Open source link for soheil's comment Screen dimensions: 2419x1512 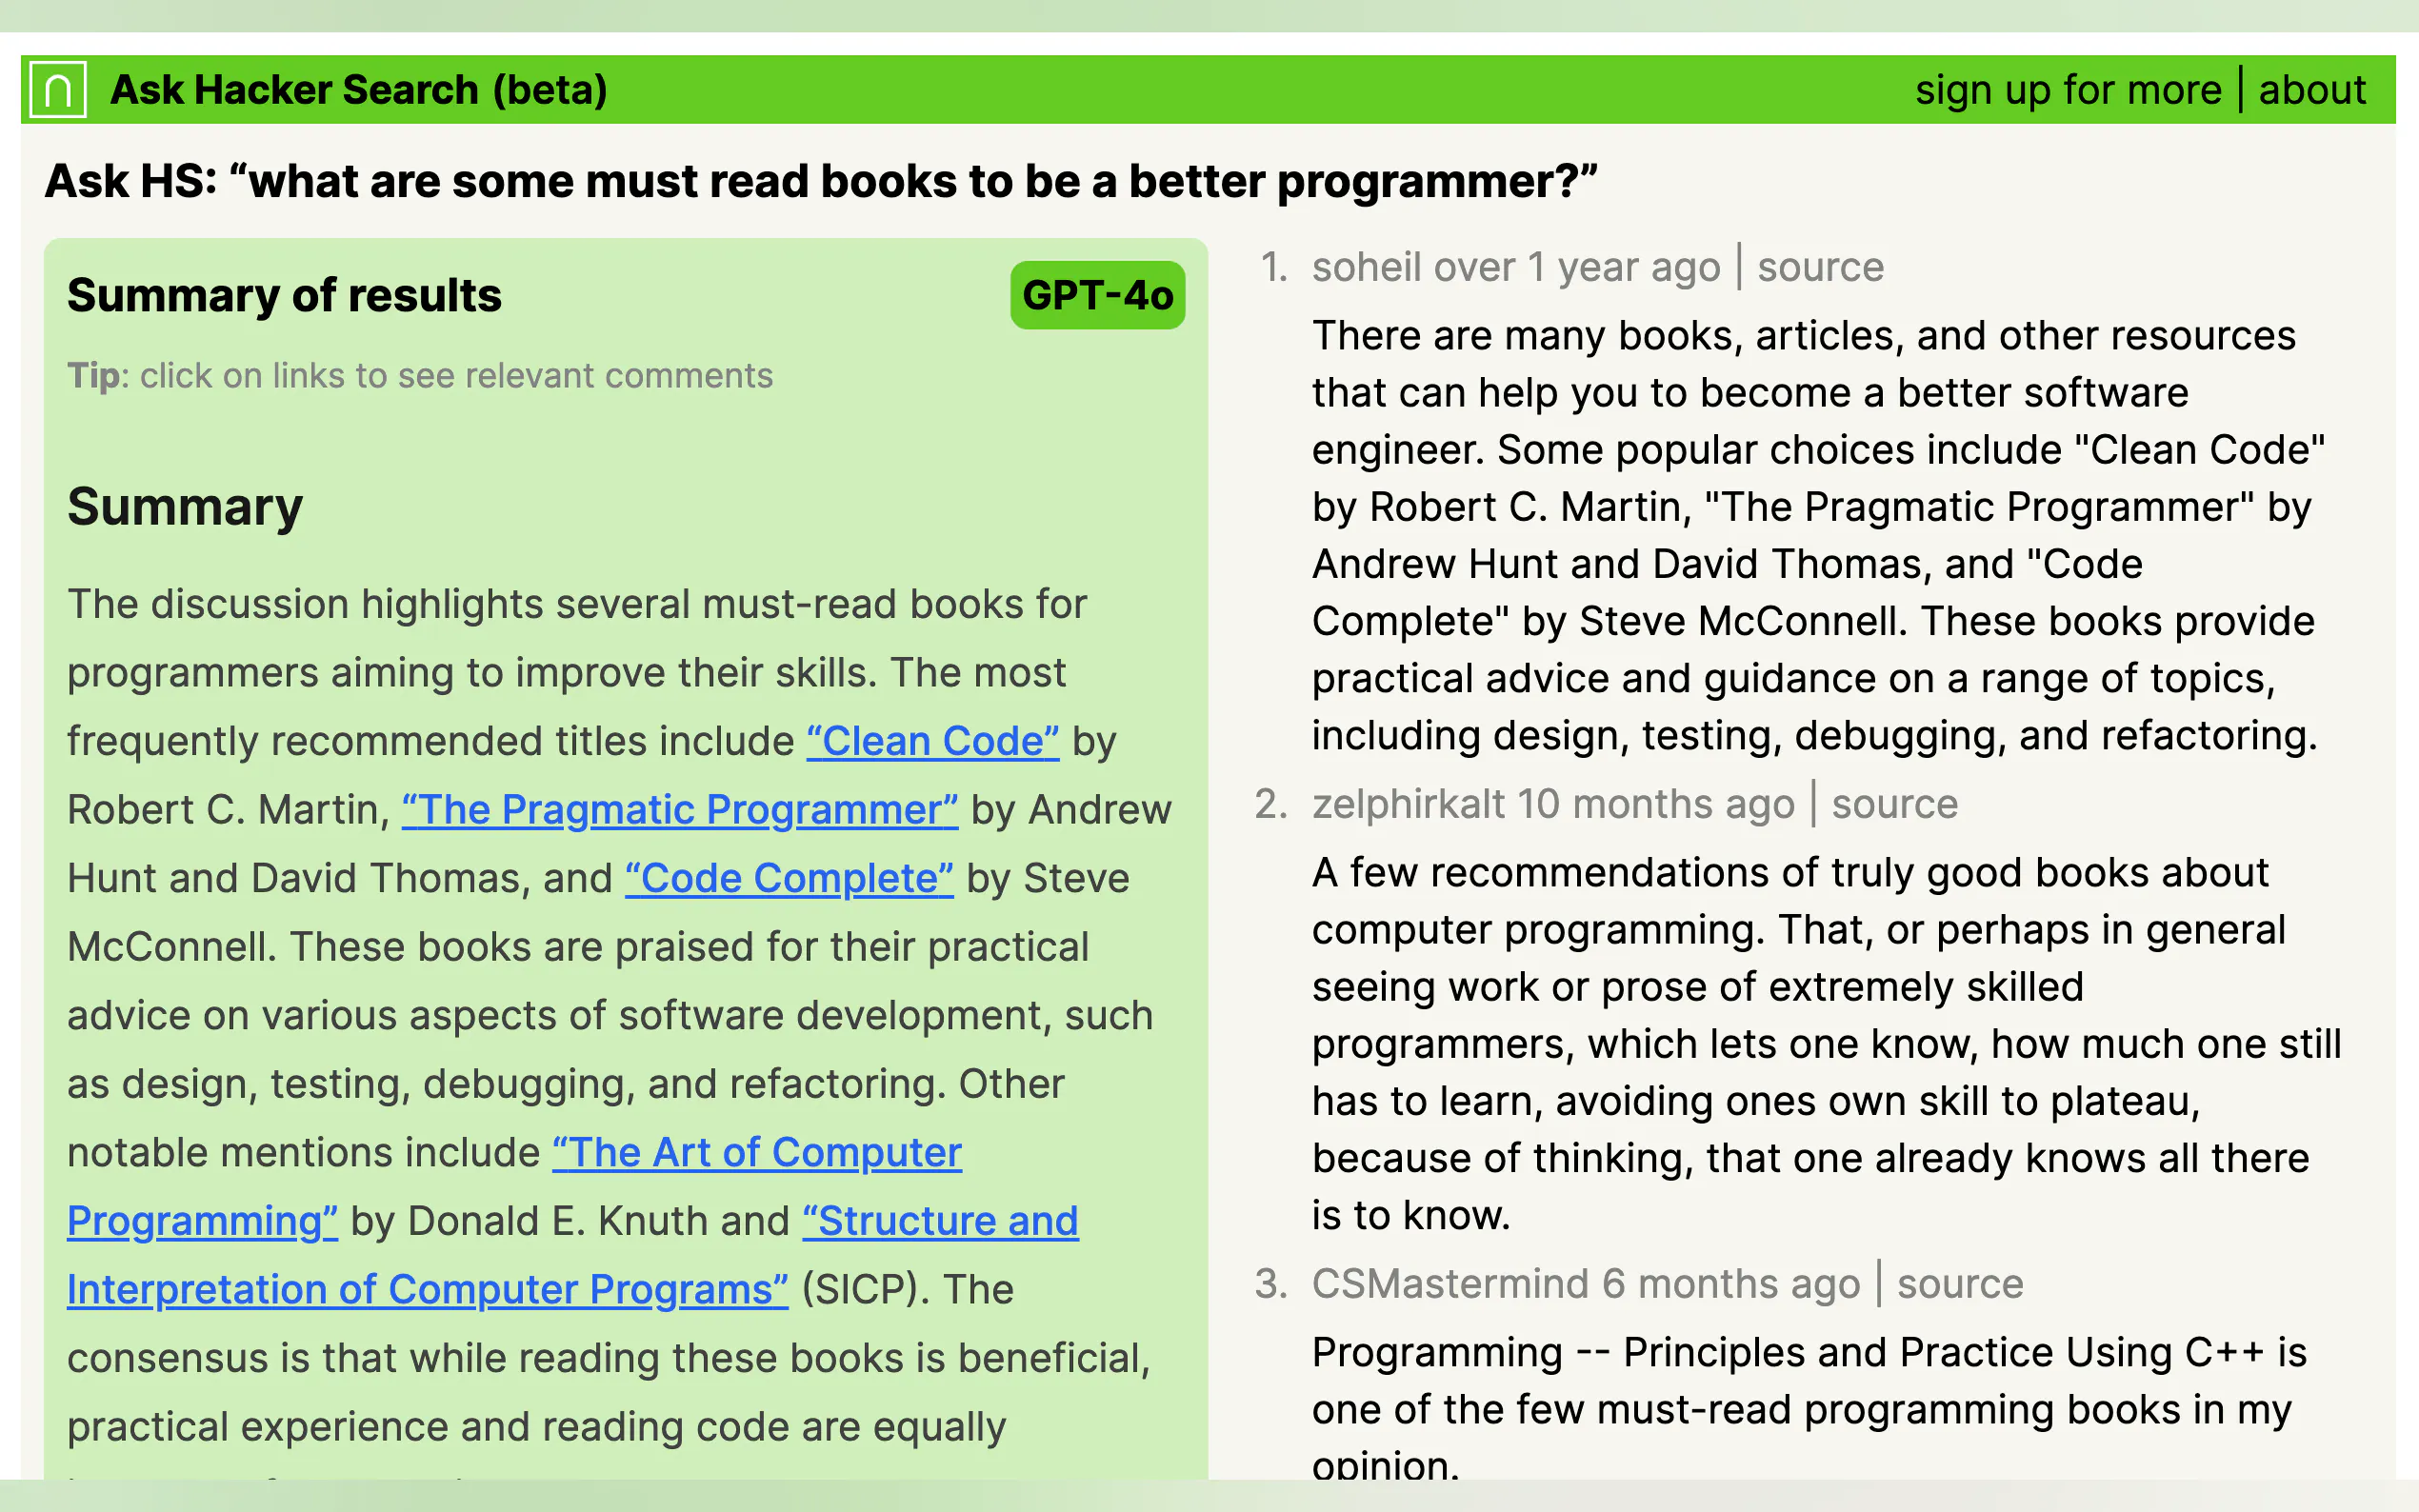[x=1820, y=267]
